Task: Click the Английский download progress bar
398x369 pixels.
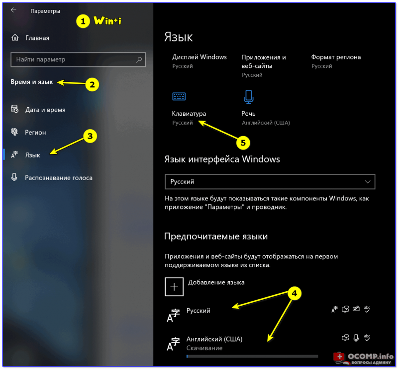Action: click(252, 357)
